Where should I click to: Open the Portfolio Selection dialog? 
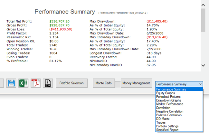click(x=71, y=83)
